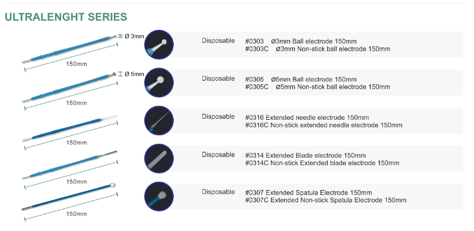Click #0303 Ø3mm Ball electrode 150mm text

301,41
